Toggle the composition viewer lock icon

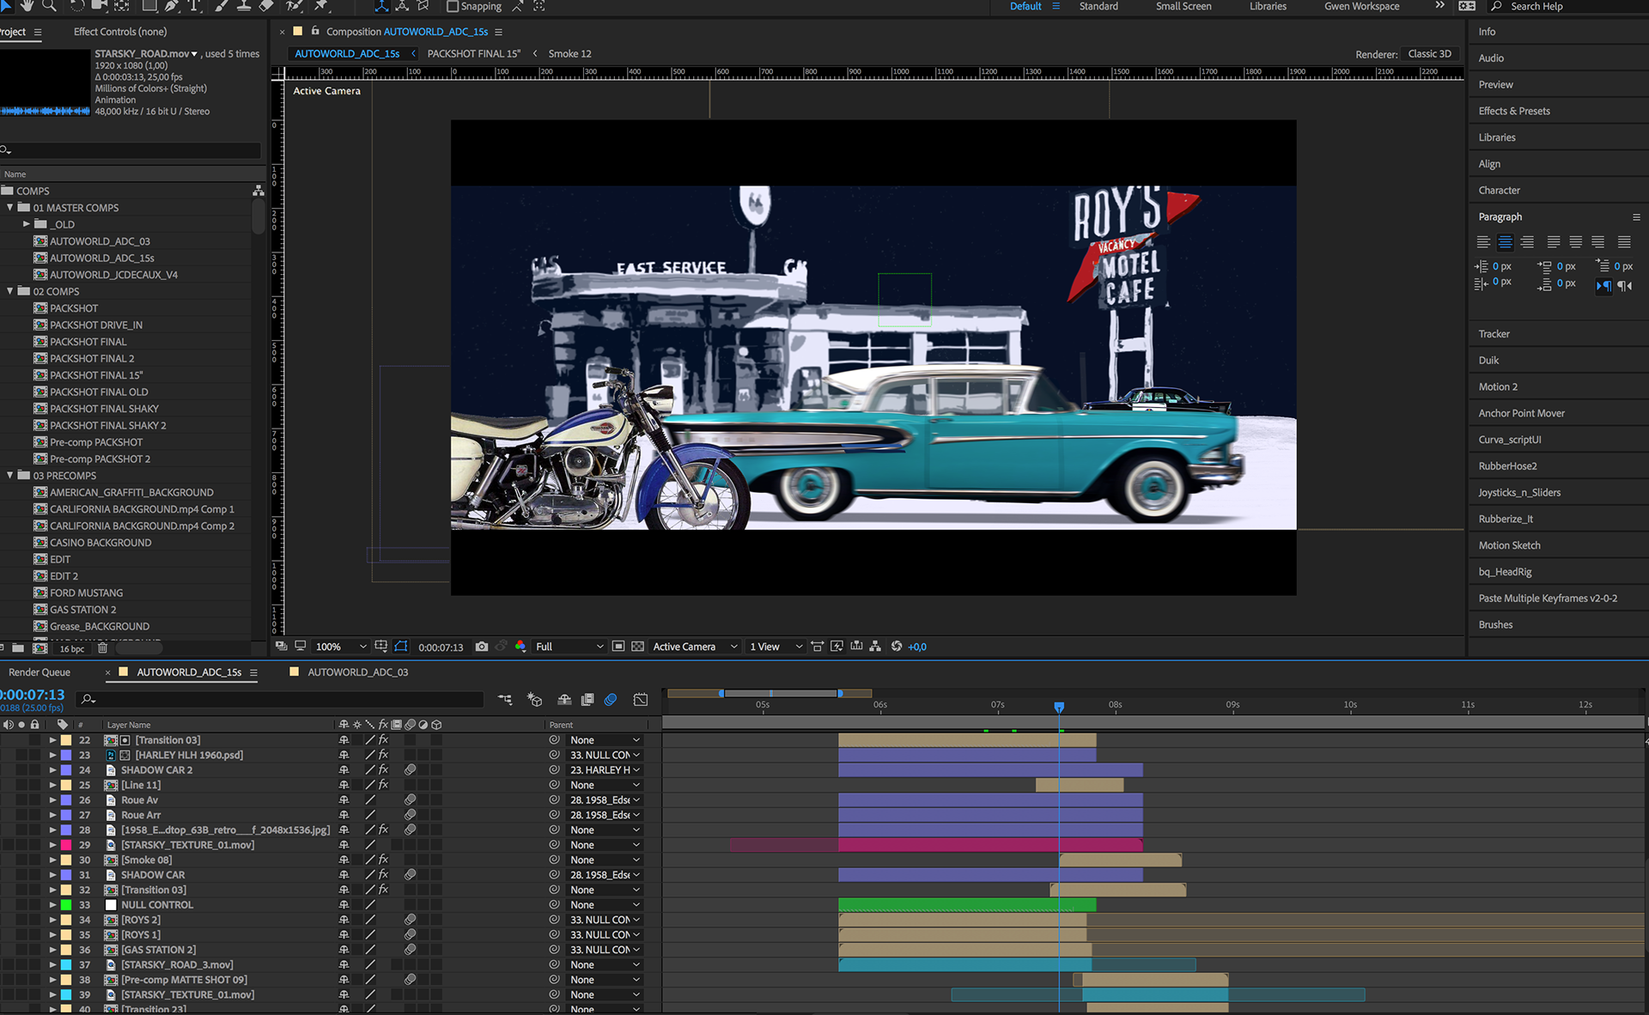coord(315,31)
